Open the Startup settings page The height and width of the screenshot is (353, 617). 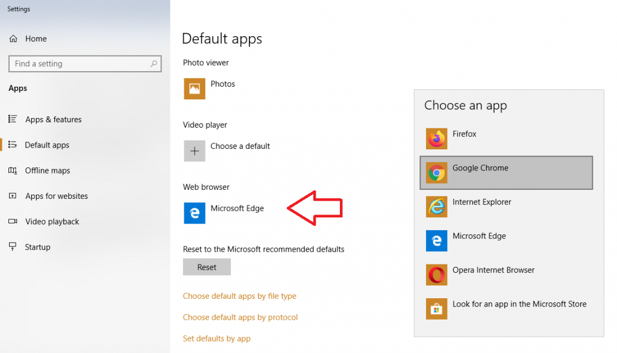pyautogui.click(x=37, y=247)
